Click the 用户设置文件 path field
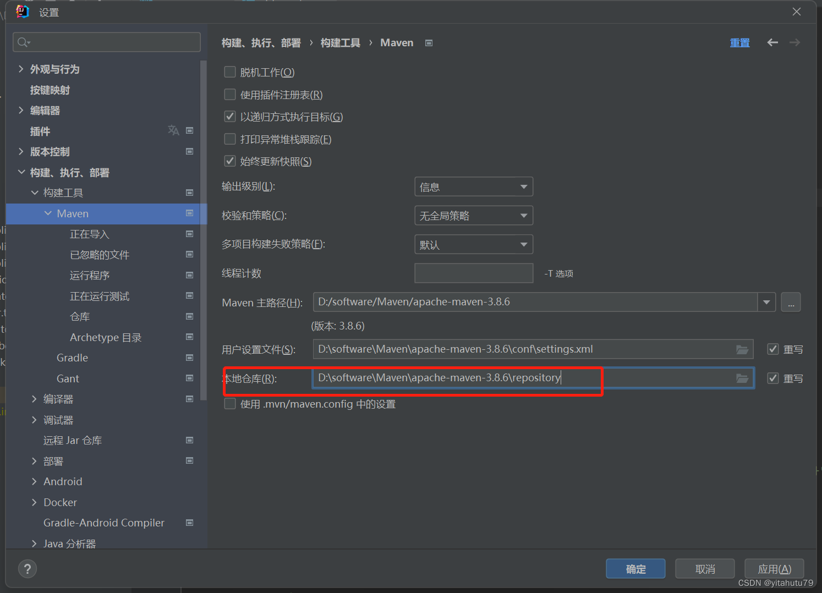The height and width of the screenshot is (593, 822). [533, 349]
